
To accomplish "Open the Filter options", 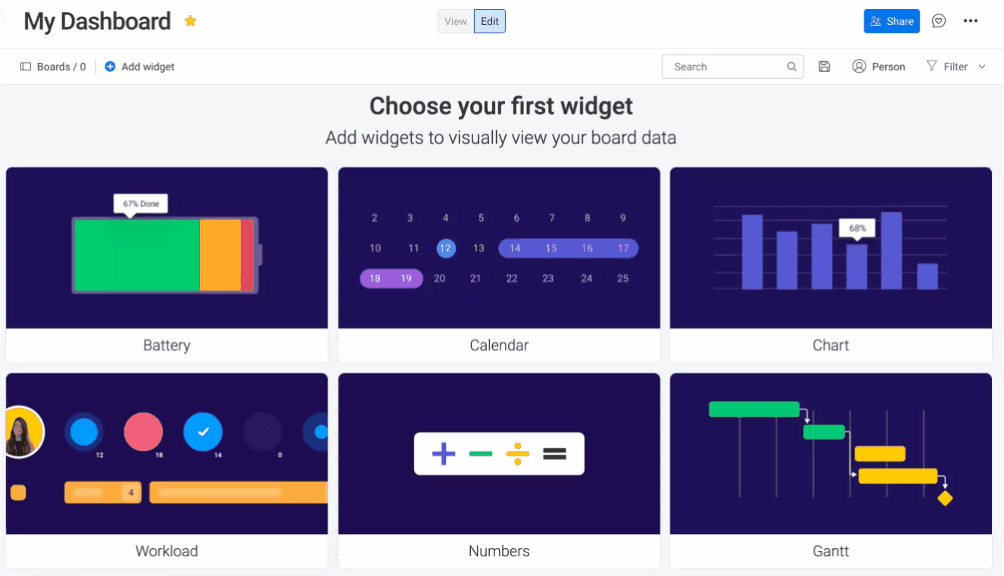I will pos(947,67).
